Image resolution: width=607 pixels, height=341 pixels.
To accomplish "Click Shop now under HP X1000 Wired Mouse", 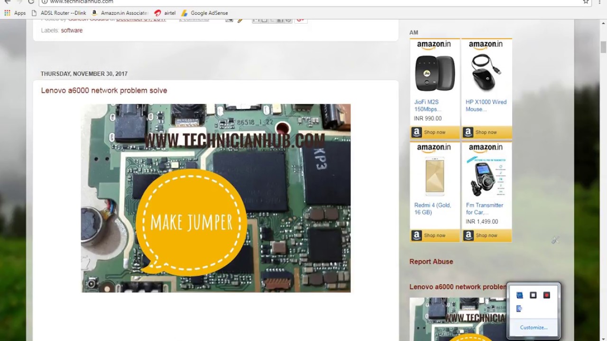I will pos(487,132).
